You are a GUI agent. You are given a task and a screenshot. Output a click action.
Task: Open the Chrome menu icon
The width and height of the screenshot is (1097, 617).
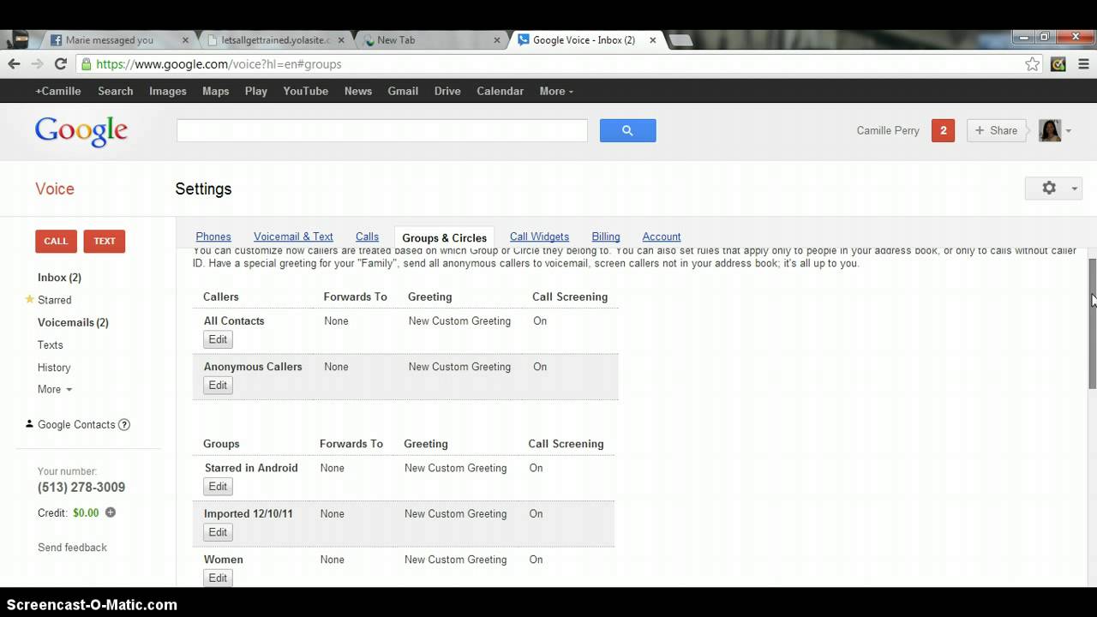click(x=1083, y=64)
